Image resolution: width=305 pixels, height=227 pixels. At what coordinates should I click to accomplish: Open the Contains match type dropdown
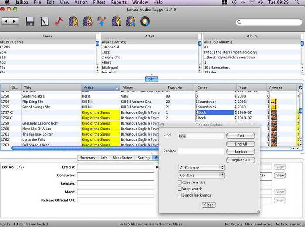tap(201, 175)
